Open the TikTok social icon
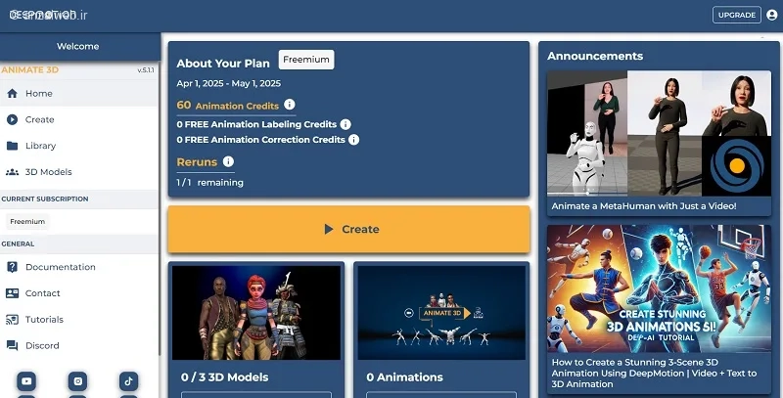This screenshot has width=783, height=398. (129, 381)
